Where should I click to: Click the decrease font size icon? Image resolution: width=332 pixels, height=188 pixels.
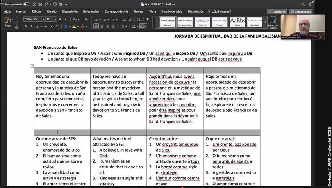(x=66, y=19)
